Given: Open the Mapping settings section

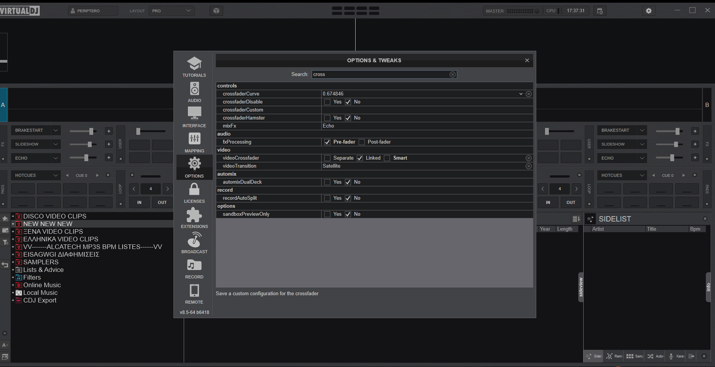Looking at the screenshot, I should (x=194, y=142).
